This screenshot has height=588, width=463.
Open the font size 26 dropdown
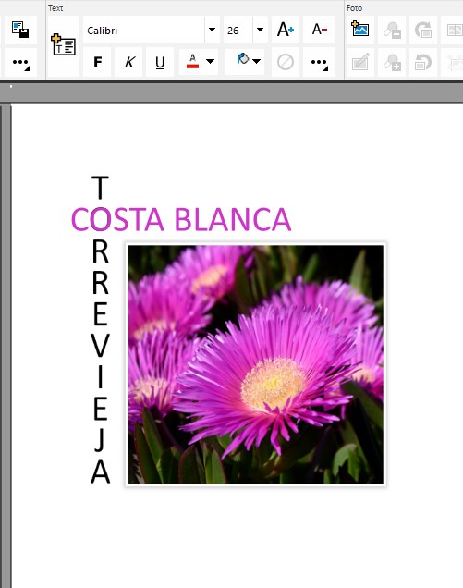point(260,30)
